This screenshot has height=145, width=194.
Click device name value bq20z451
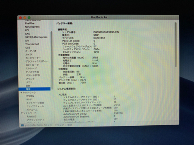point(99,38)
